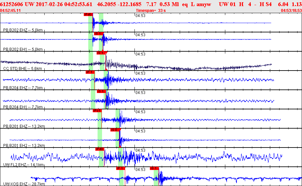302x186 pixels.
Task: Click the 'PB B201 EH2 -- 13.2km' station label
Action: tap(24, 146)
